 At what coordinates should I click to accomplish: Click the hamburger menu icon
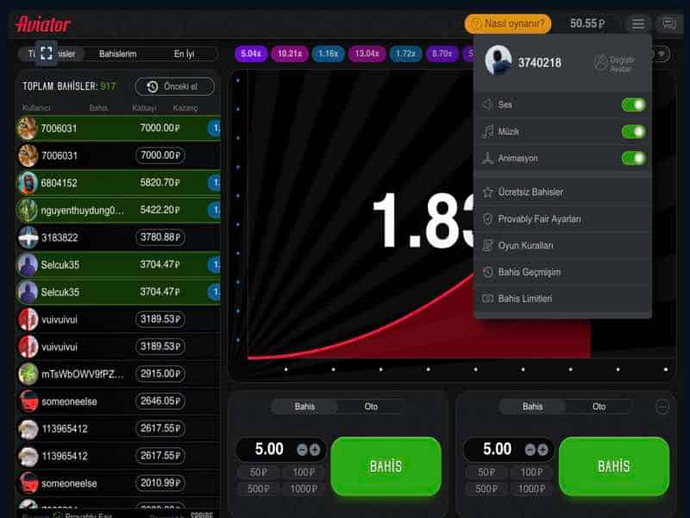(637, 24)
